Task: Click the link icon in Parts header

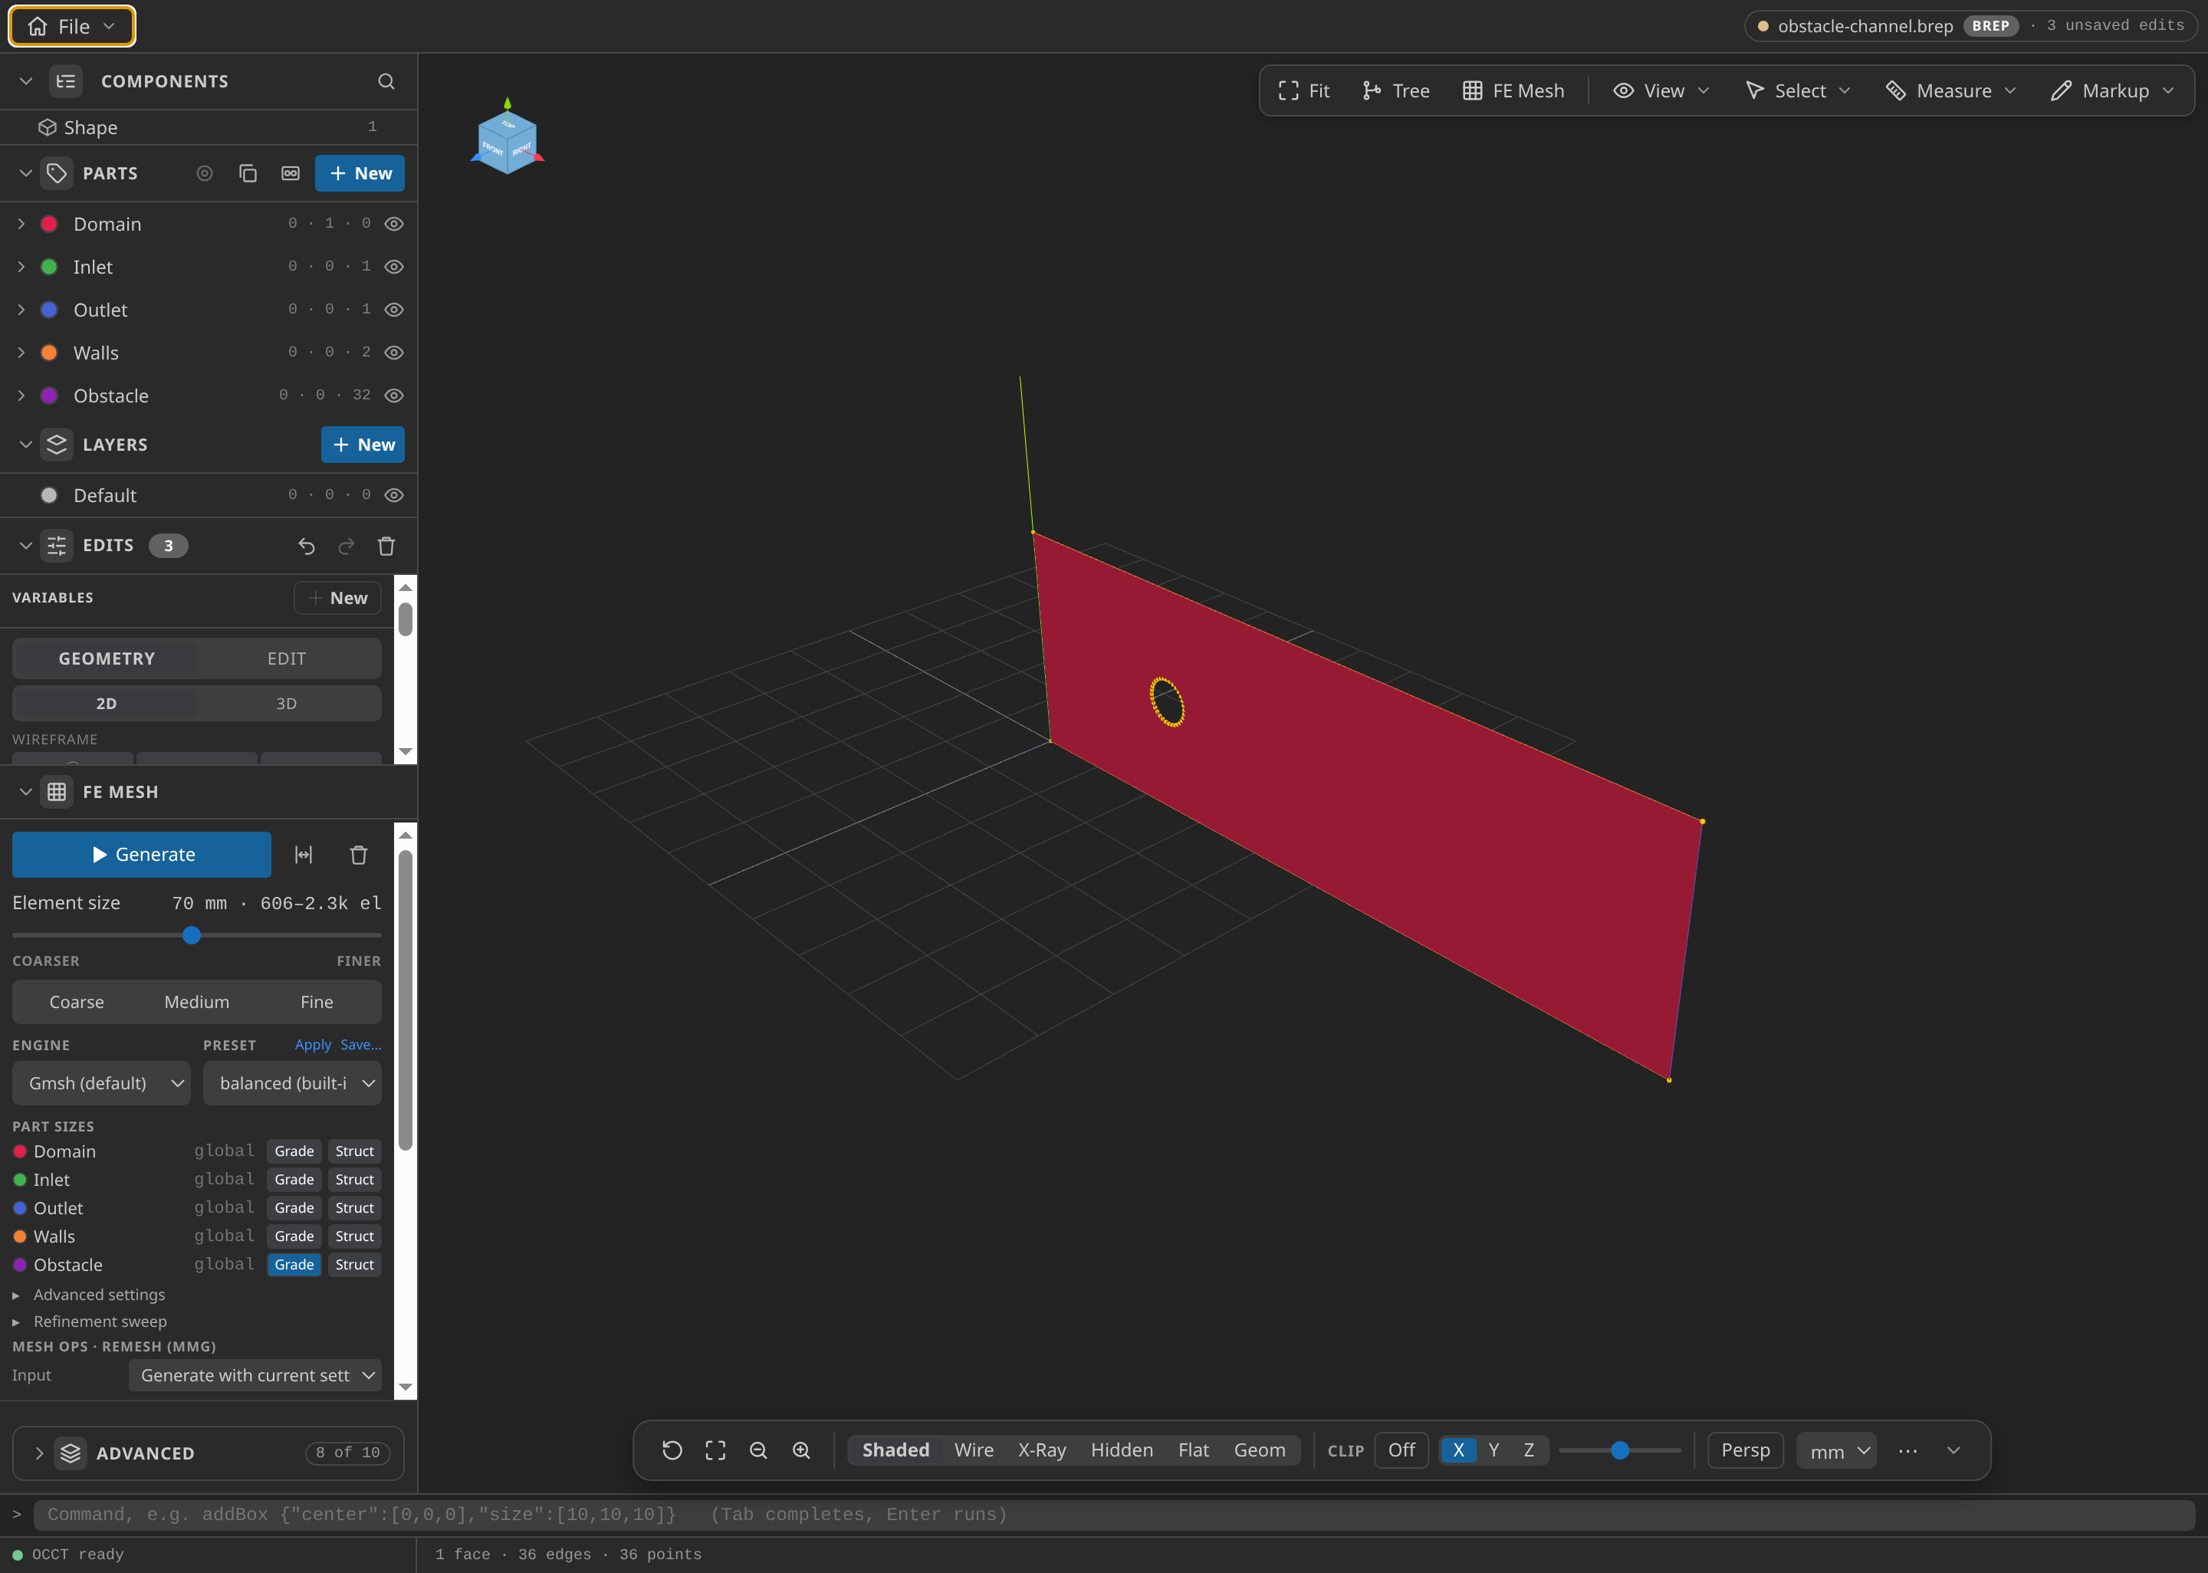Action: coord(291,173)
